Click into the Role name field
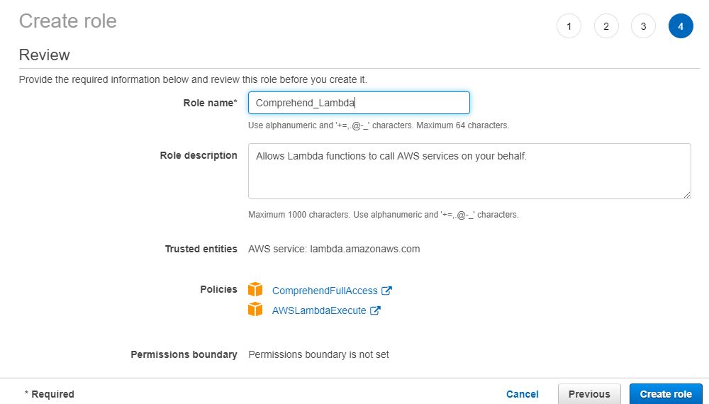The image size is (709, 404). click(x=359, y=103)
